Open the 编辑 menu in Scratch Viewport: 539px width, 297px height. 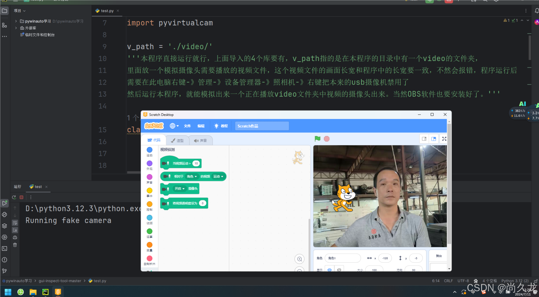[x=201, y=126]
